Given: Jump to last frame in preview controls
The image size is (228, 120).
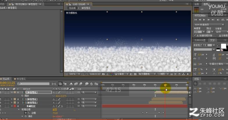Looking at the screenshot, I should click(213, 20).
